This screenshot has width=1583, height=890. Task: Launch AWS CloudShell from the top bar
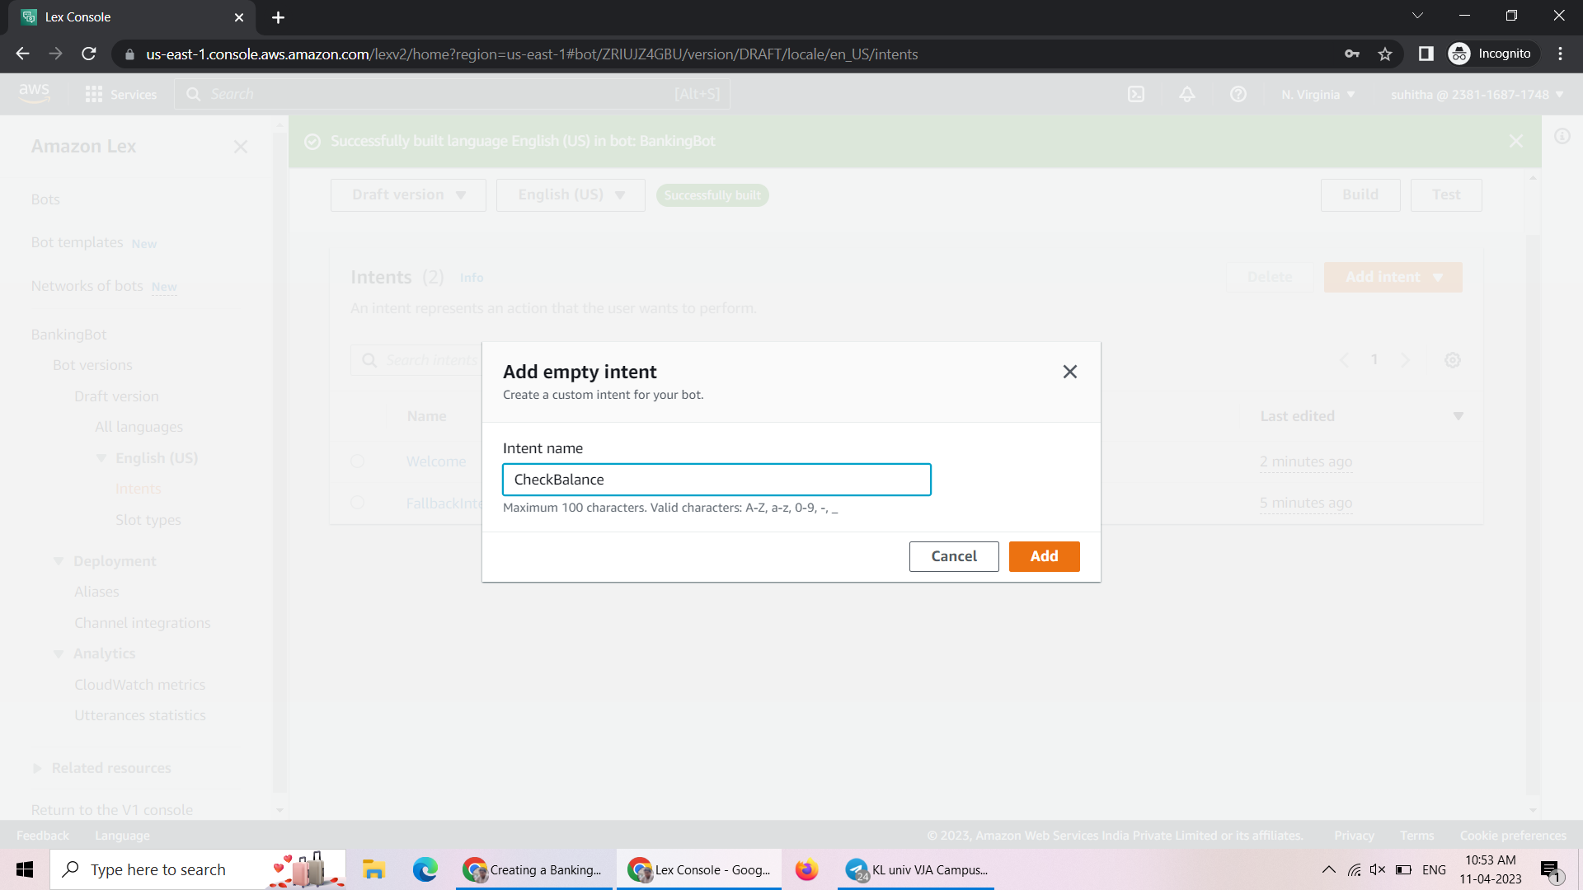pos(1136,94)
